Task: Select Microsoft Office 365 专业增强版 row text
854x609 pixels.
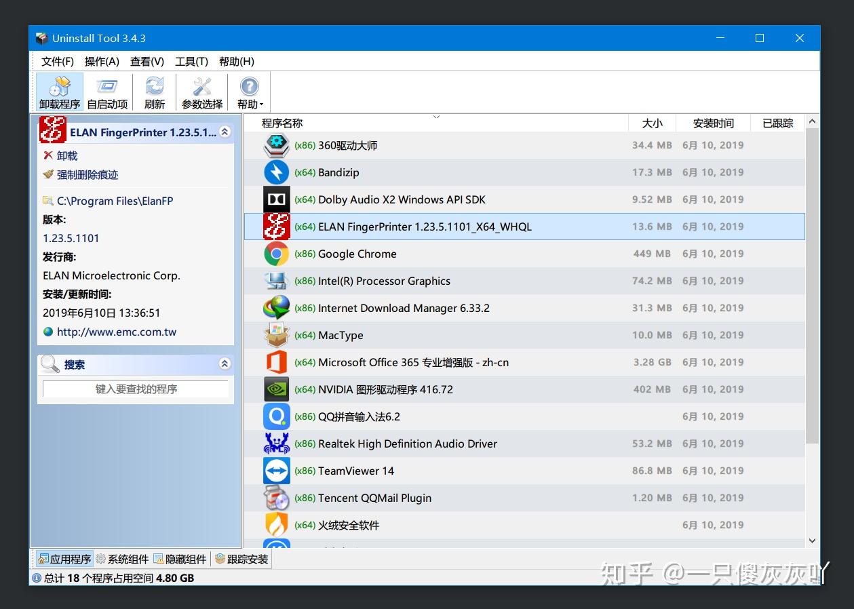Action: (x=413, y=362)
